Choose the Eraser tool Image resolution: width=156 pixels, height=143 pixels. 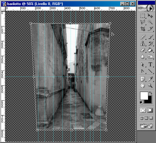click(143, 50)
